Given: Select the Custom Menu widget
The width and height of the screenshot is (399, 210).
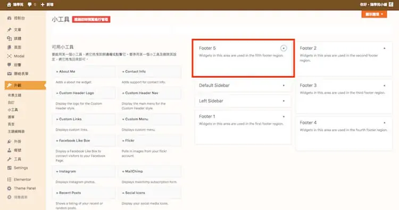Looking at the screenshot, I should click(x=149, y=119).
